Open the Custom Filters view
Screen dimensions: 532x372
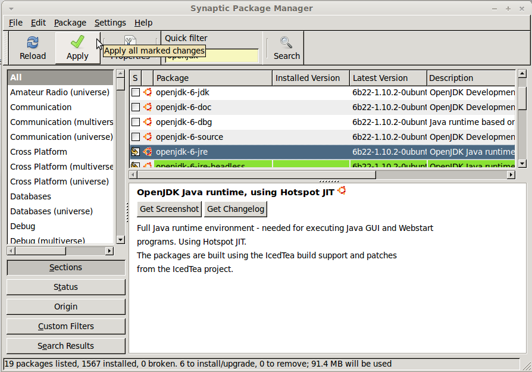coord(66,326)
